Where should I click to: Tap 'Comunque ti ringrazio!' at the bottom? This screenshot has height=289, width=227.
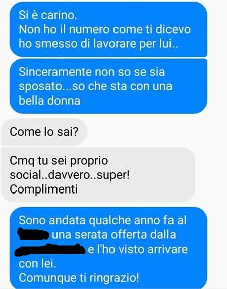(79, 278)
